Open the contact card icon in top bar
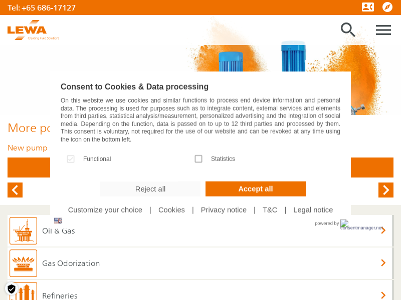The width and height of the screenshot is (401, 300). (368, 7)
